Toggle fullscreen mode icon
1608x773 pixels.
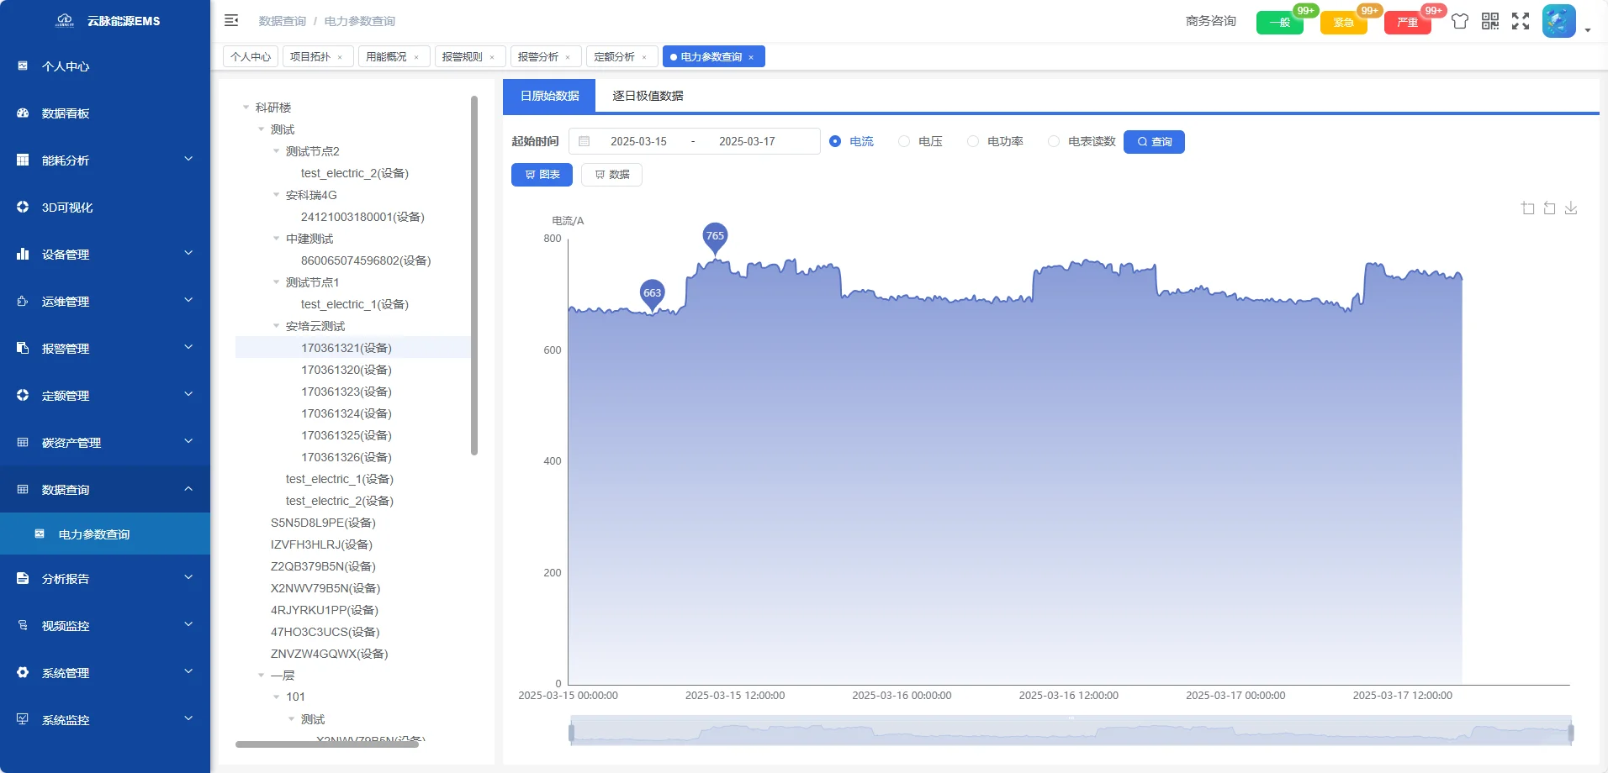tap(1521, 21)
